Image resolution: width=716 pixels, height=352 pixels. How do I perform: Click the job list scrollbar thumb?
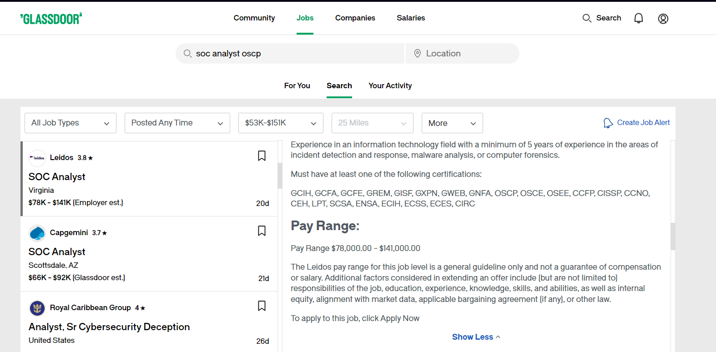coord(280,176)
